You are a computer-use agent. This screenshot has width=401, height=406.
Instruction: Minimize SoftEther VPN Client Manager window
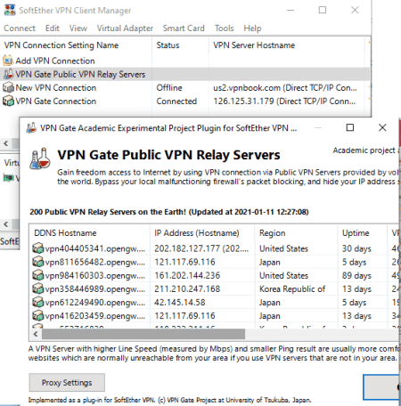[291, 10]
